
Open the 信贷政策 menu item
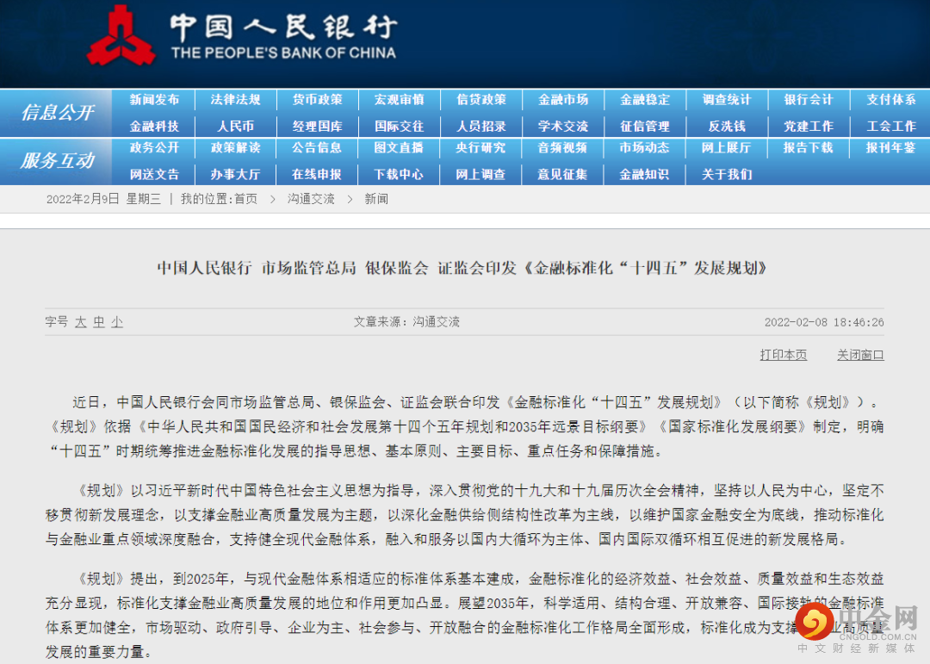tap(481, 100)
